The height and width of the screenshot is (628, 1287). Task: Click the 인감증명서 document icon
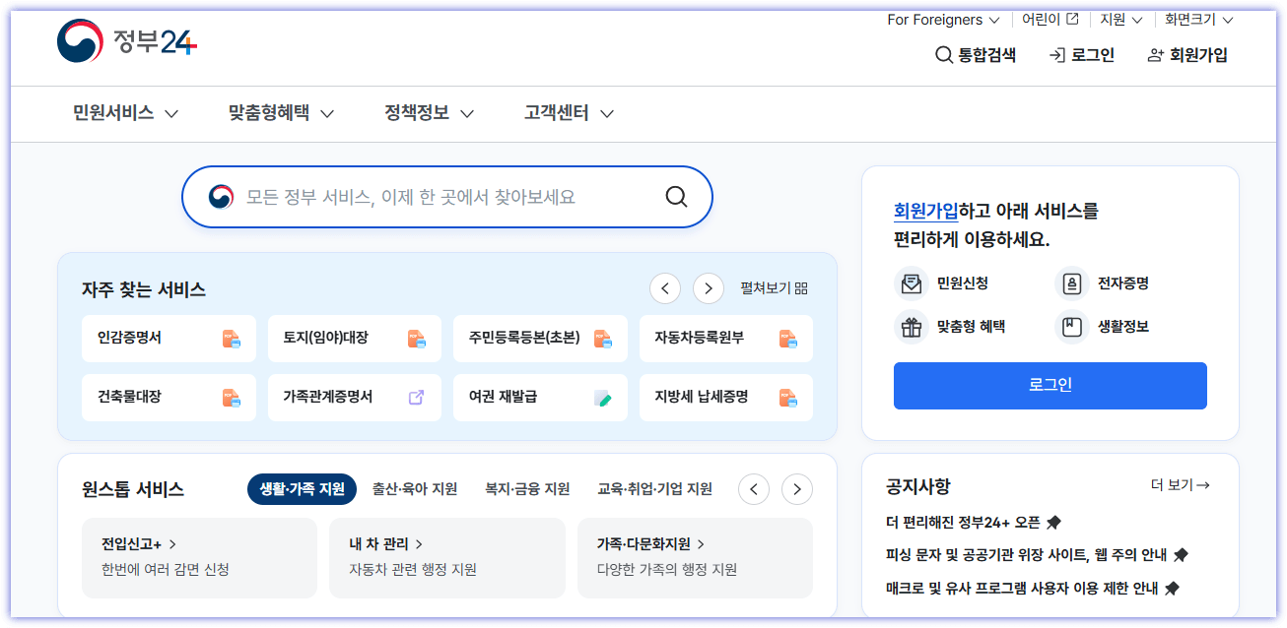[x=231, y=339]
